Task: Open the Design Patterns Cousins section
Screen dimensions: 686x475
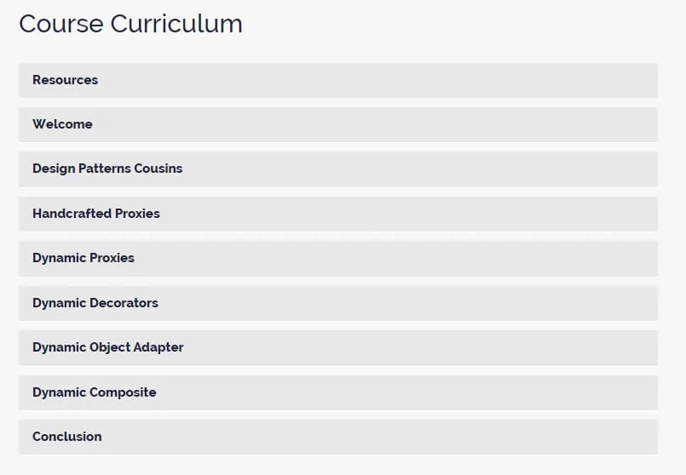Action: 338,169
